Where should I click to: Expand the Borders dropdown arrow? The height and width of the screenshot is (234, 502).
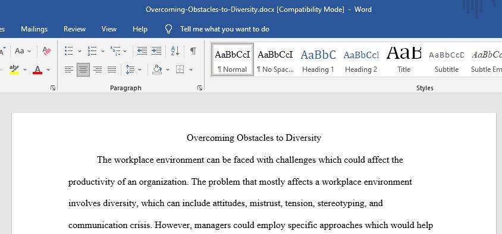(191, 69)
